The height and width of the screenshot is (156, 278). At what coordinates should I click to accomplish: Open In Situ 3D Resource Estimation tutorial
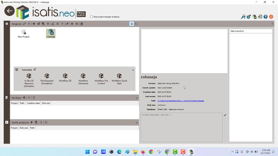click(x=29, y=80)
